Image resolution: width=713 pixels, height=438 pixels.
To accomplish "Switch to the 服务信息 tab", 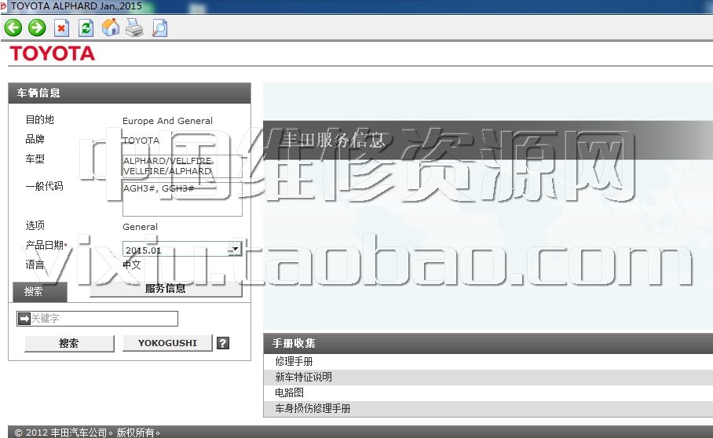I will [166, 289].
